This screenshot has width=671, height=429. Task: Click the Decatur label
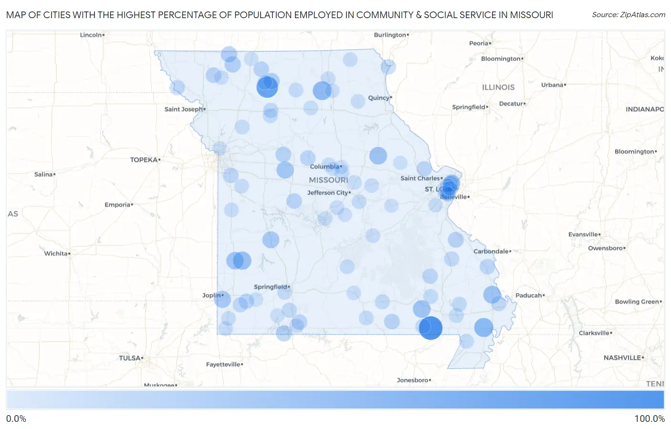click(511, 104)
